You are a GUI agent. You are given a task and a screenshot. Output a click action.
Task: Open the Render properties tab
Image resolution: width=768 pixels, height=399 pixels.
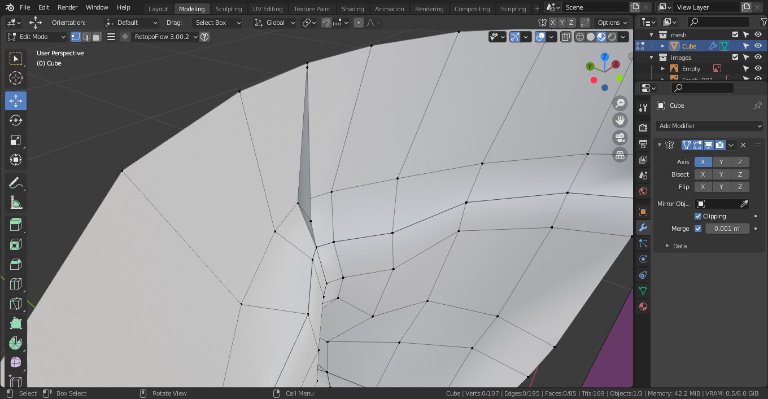coord(643,128)
